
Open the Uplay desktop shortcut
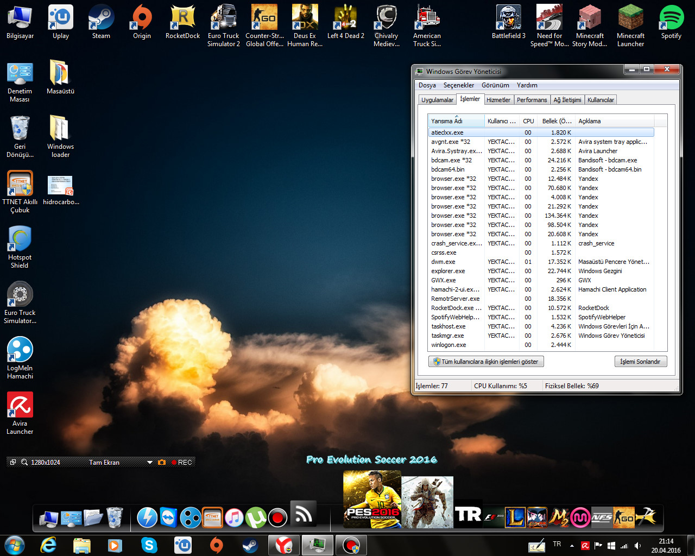click(x=61, y=22)
